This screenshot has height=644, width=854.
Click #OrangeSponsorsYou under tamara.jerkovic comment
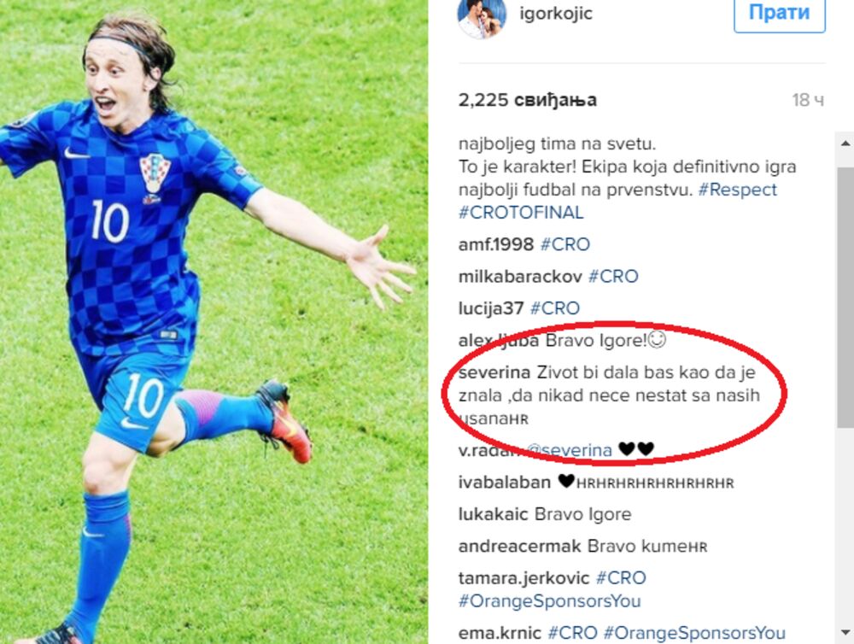(549, 601)
